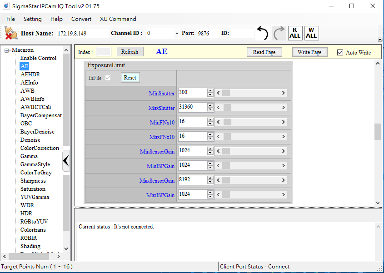The width and height of the screenshot is (384, 273).
Task: Toggle the Auto Write checkbox
Action: click(x=340, y=53)
